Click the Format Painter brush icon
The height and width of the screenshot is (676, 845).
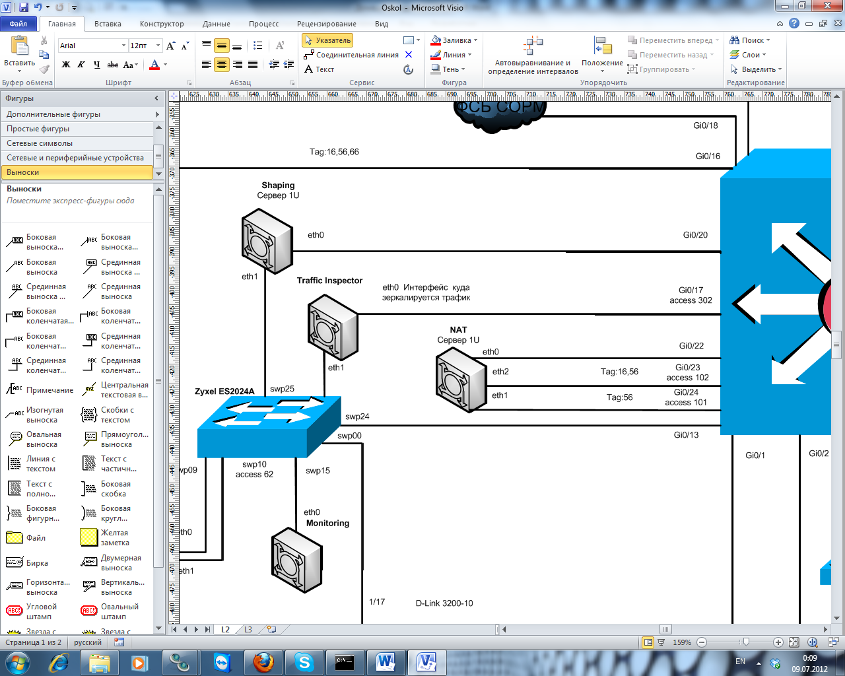pos(44,69)
